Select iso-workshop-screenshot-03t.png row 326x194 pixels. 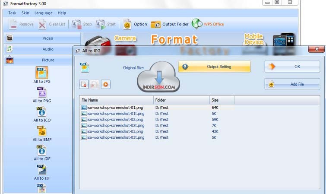pyautogui.click(x=157, y=137)
